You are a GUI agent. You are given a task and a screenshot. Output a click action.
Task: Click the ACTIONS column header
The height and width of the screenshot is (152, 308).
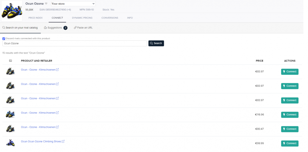[x=290, y=61]
